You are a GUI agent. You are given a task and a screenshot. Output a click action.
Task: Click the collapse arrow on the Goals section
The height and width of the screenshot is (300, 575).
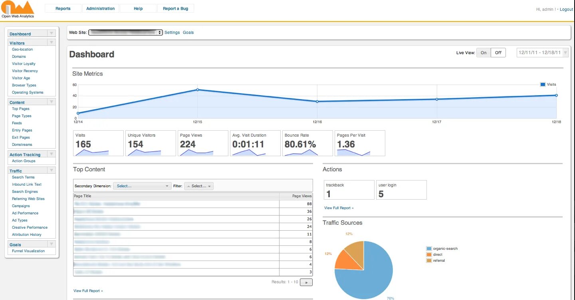51,244
